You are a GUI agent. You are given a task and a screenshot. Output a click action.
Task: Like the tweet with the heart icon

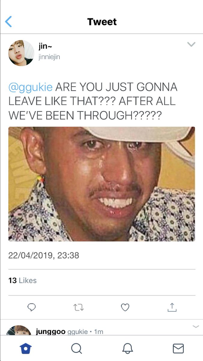(125, 307)
